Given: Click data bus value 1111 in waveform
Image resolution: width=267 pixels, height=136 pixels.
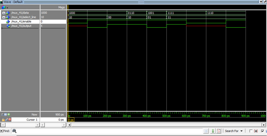Looking at the screenshot, I should (171, 13).
